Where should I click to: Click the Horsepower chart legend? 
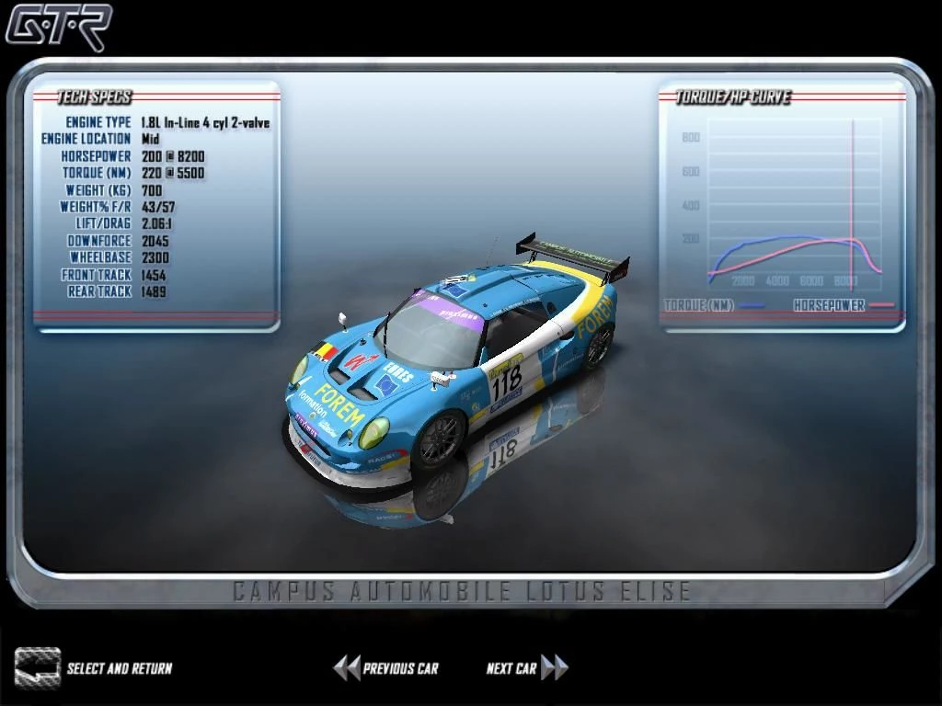[844, 305]
